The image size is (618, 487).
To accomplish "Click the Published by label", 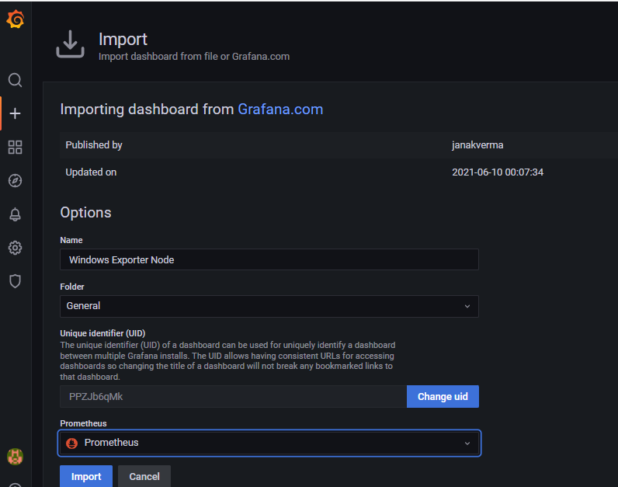I will coord(94,145).
